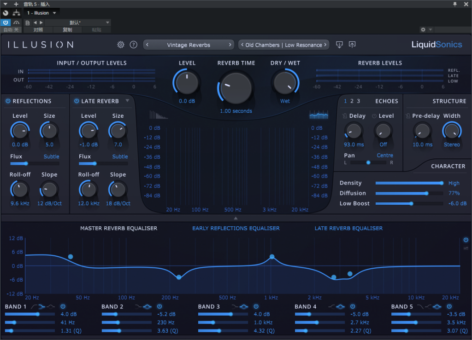Viewport: 472px width, 340px height.
Task: Open the Old Chambers | Low Resonance preset list
Action: 283,45
